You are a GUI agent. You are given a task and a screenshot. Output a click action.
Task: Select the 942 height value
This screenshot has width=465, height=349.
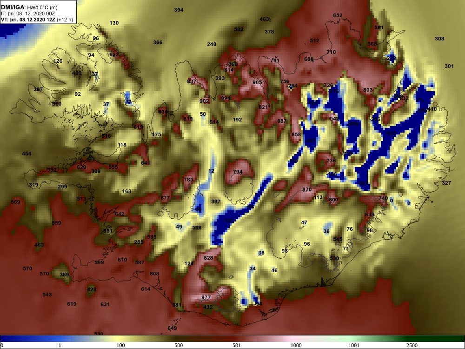(334, 119)
